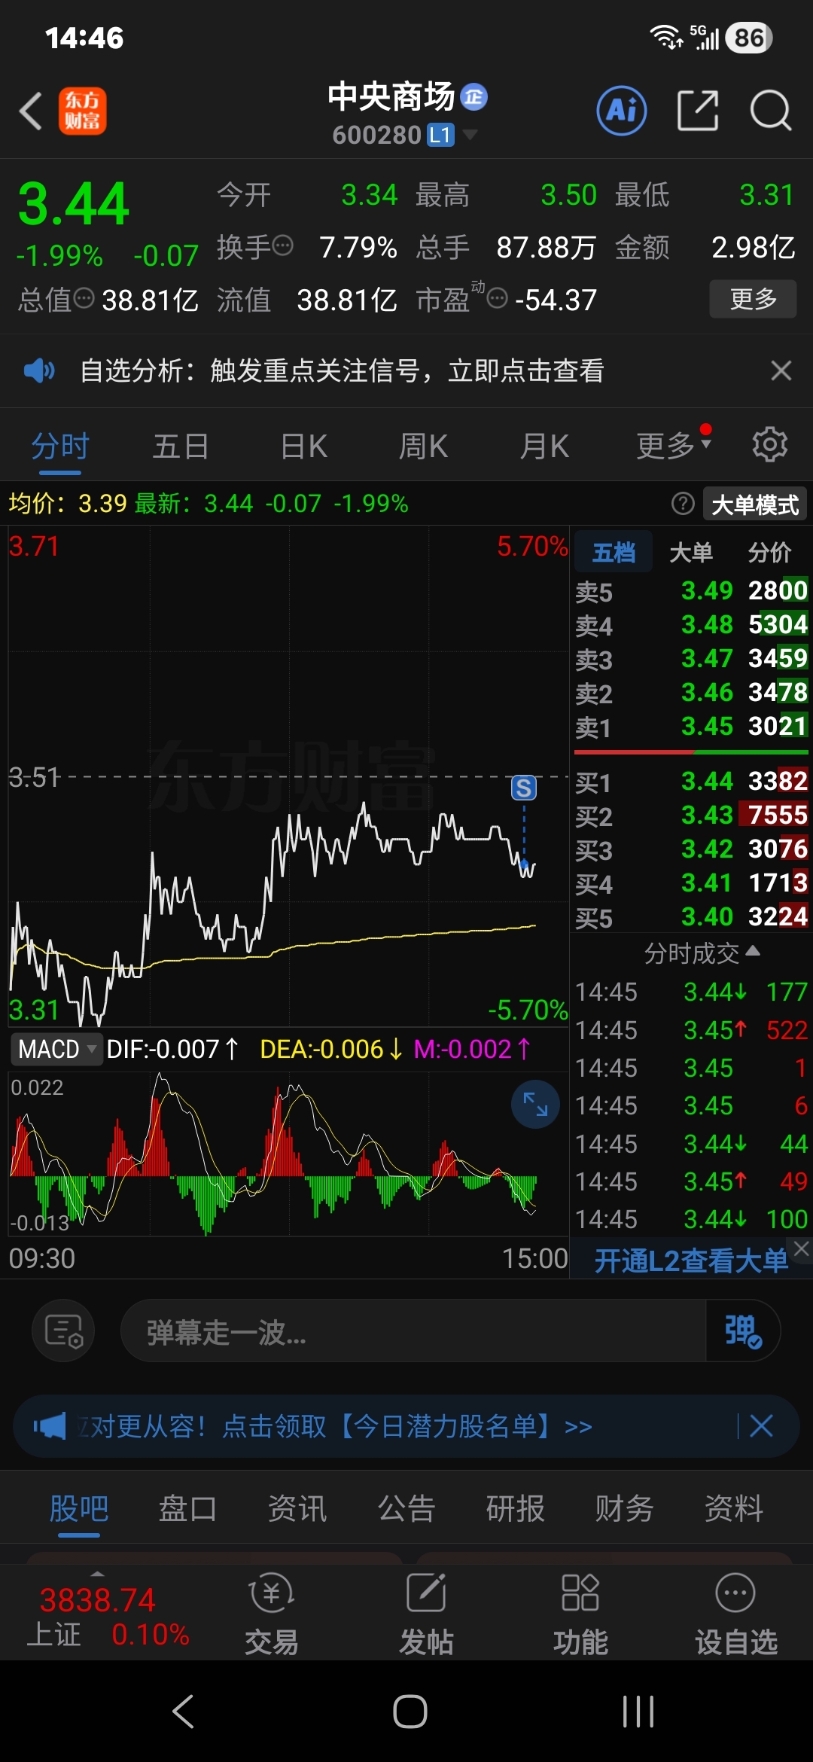Expand the stock code 600280 dropdown arrow

(x=470, y=135)
